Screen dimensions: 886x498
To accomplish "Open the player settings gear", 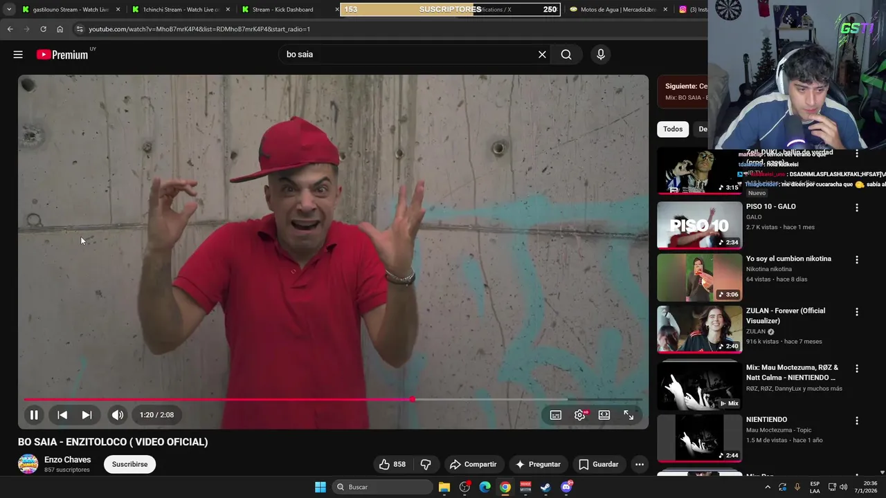I will tap(580, 415).
